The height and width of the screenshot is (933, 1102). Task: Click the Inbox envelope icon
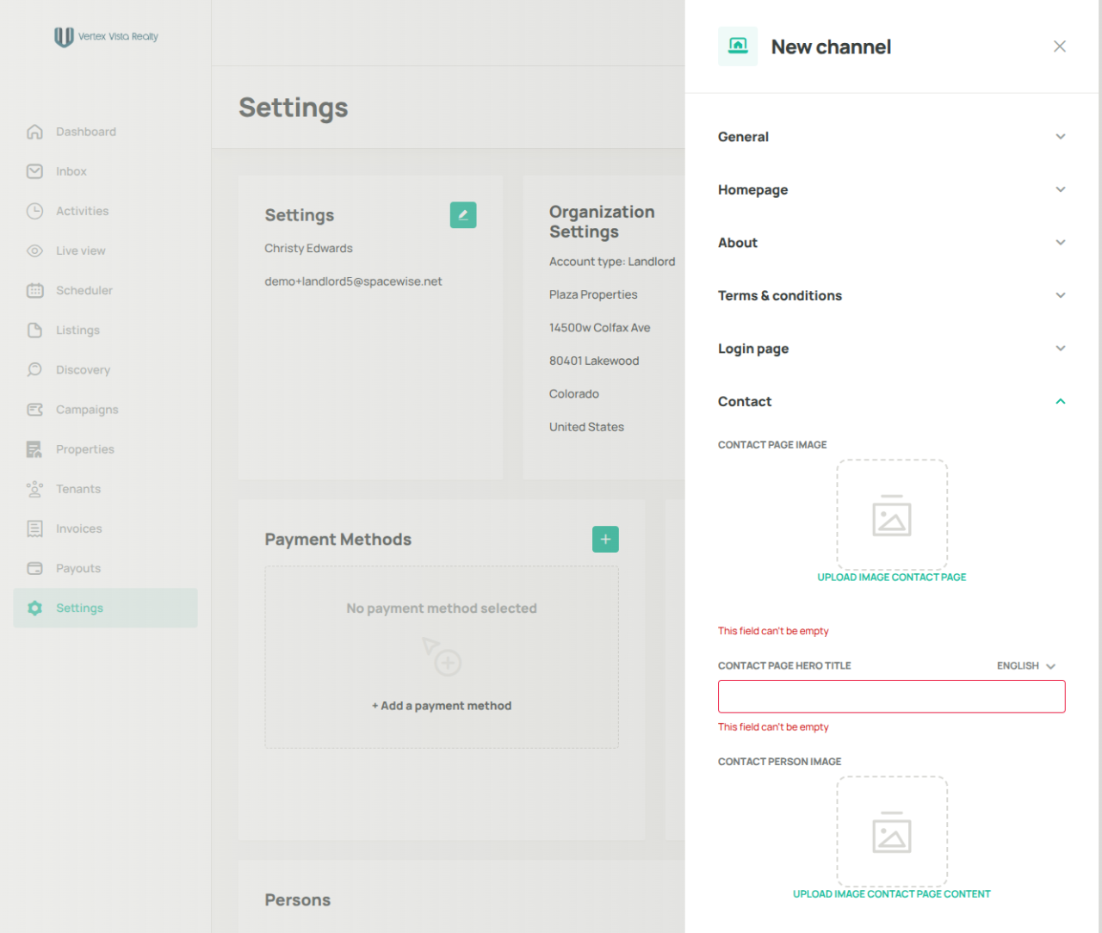[x=34, y=171]
